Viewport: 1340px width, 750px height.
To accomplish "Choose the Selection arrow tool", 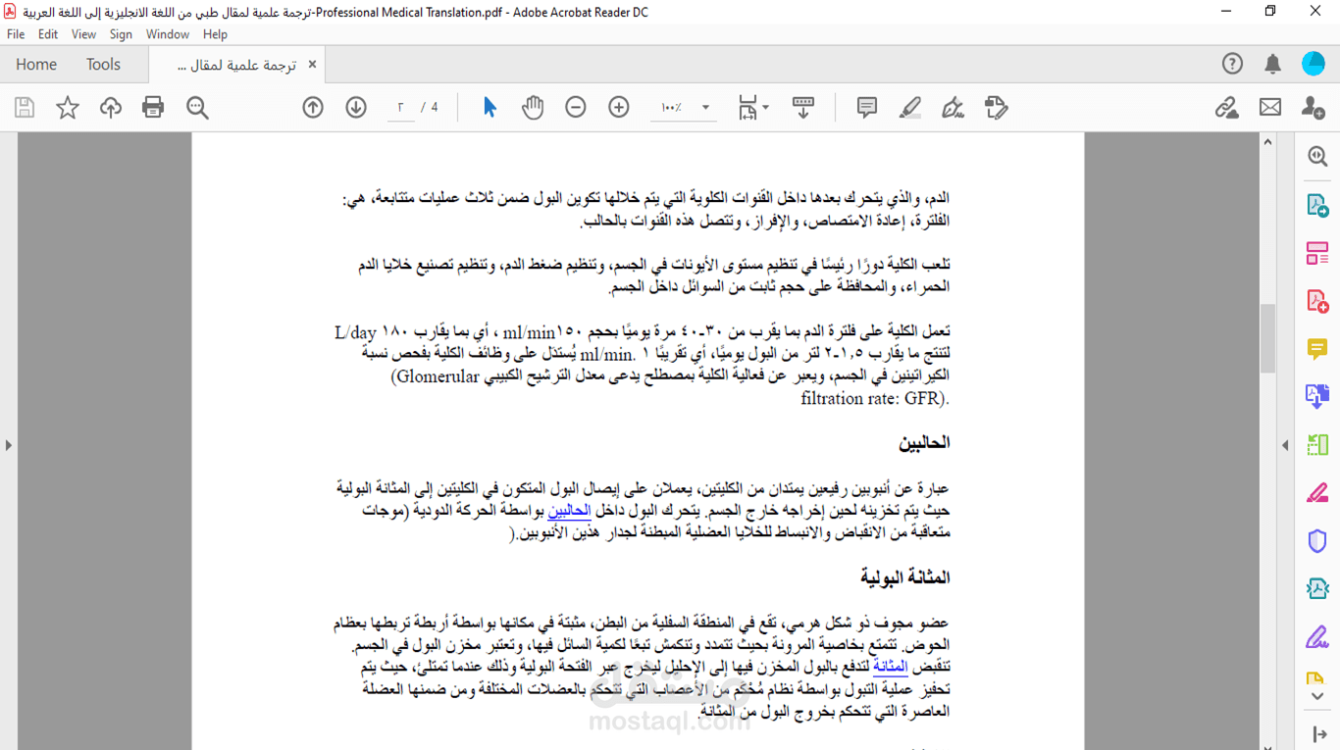I will (490, 108).
